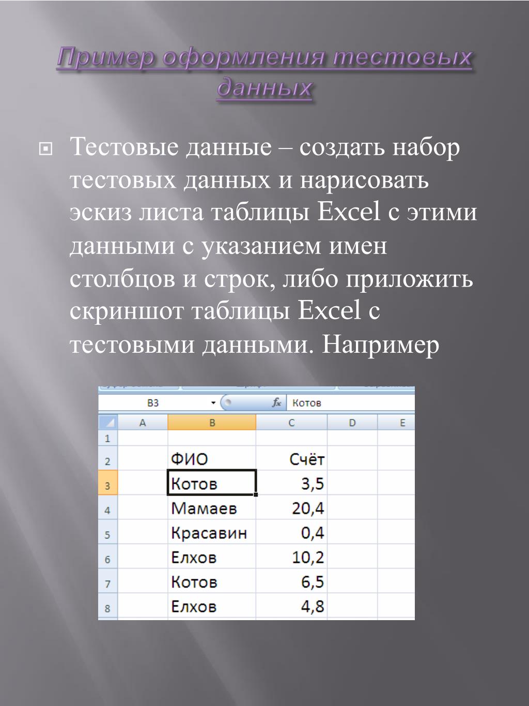Click the cell with value 0,4

291,532
